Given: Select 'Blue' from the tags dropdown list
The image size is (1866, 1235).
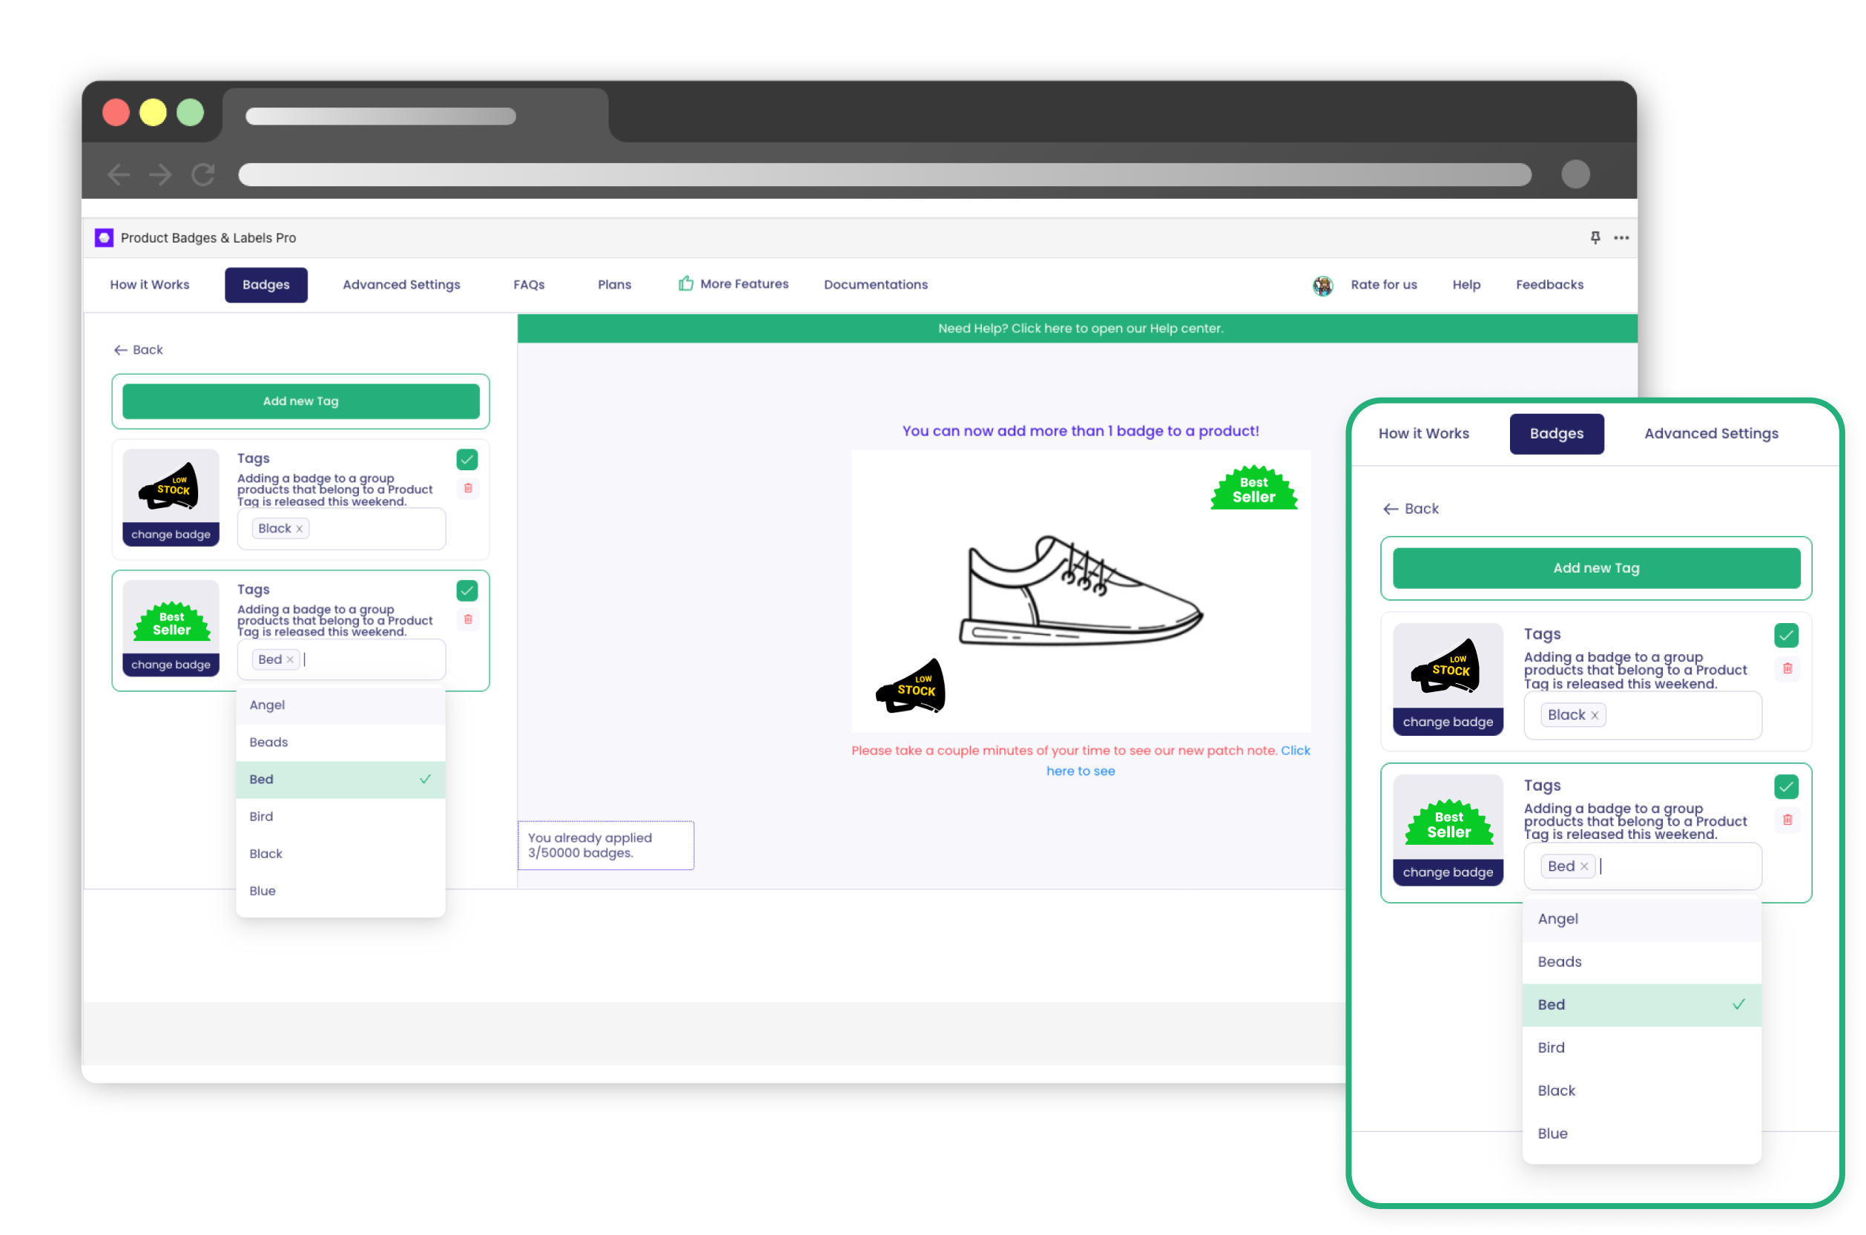Looking at the screenshot, I should (x=262, y=890).
